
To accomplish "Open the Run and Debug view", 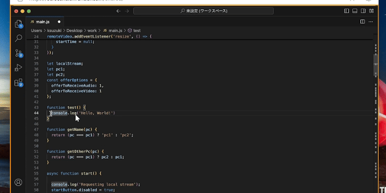I will click(18, 68).
